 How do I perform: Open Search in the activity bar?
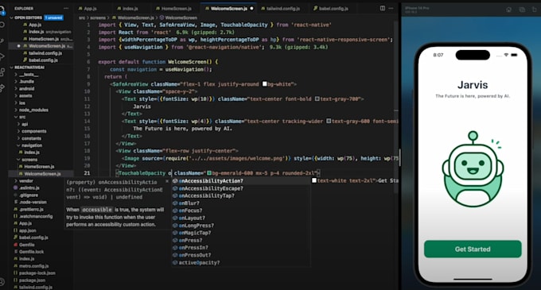(2, 25)
